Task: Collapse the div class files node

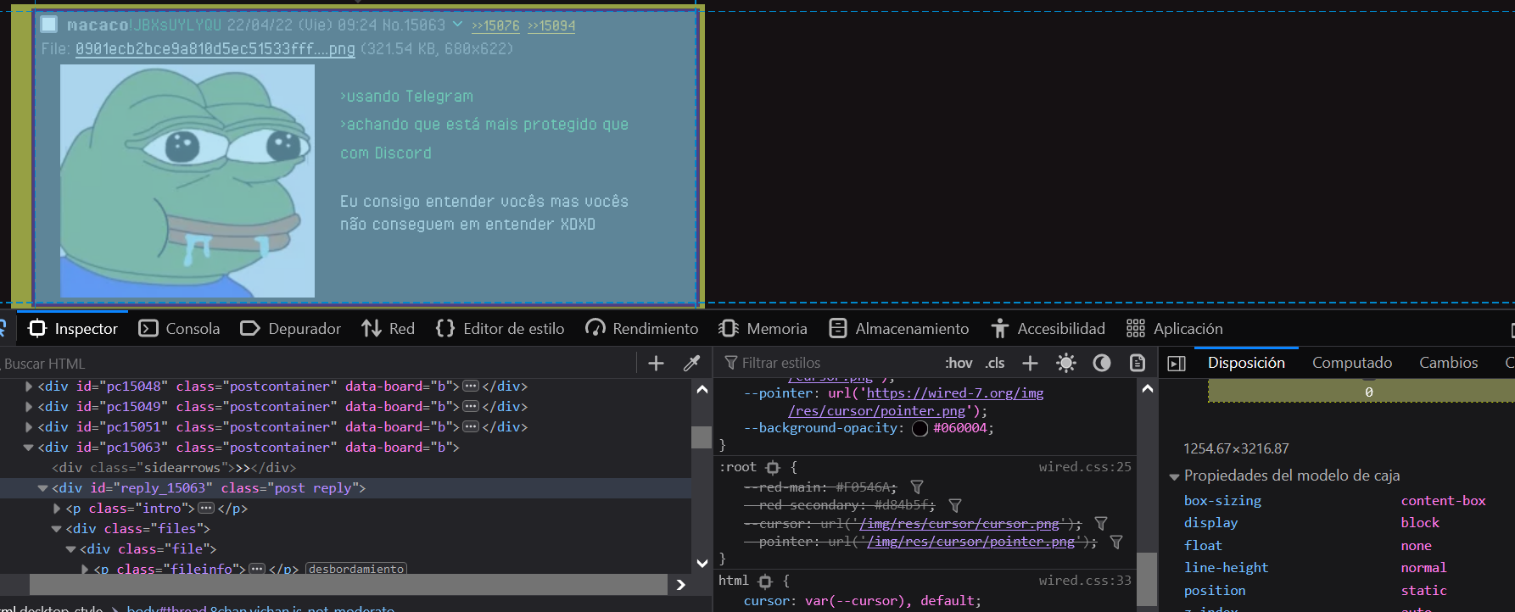Action: pyautogui.click(x=57, y=529)
